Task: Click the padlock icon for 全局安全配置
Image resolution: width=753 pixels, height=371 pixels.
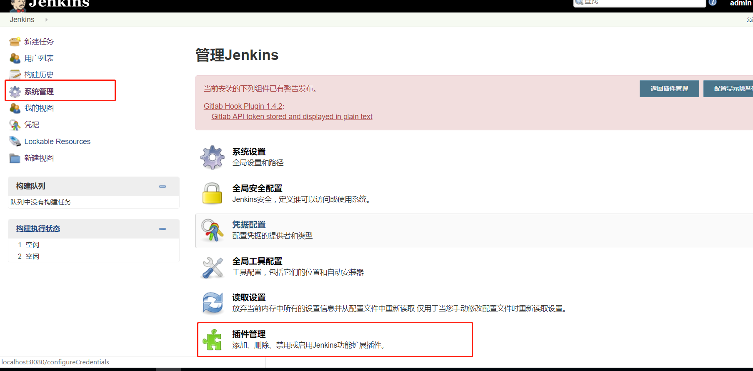Action: pyautogui.click(x=213, y=194)
